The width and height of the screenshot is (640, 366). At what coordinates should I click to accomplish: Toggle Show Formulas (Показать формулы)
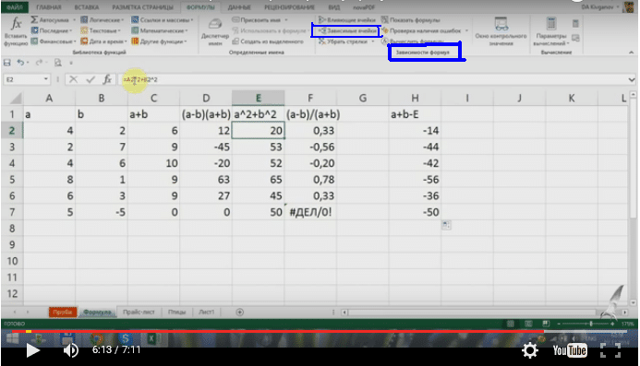[411, 19]
